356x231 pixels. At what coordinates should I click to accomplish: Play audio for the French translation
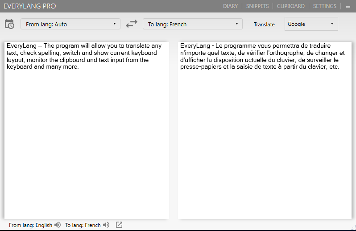click(106, 225)
